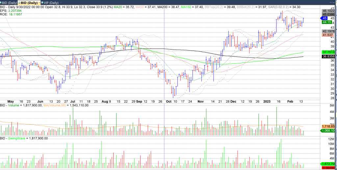This screenshot has height=170, width=337.
Task: Select the first BID (Daily) tab
Action: click(11, 3)
